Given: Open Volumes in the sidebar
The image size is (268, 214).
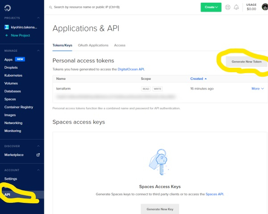Looking at the screenshot, I should click(11, 83).
